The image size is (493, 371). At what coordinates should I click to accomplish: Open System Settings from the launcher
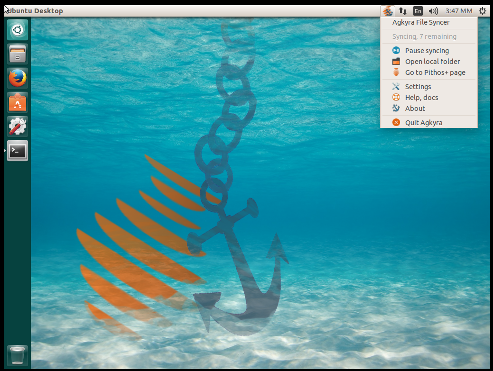click(17, 127)
